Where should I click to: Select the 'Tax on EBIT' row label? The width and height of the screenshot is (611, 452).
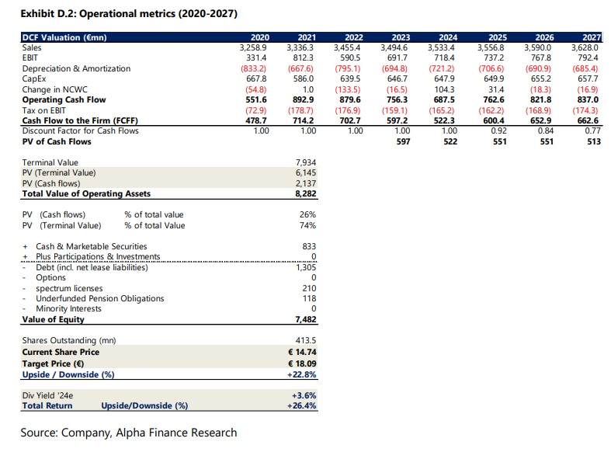coord(43,110)
